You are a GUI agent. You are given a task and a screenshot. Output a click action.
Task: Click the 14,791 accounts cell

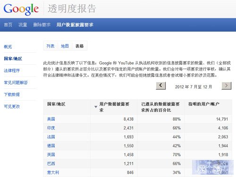point(222,119)
